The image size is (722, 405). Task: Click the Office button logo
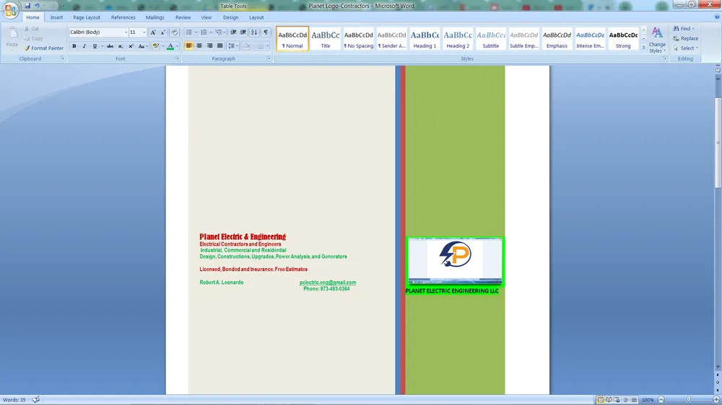click(11, 10)
